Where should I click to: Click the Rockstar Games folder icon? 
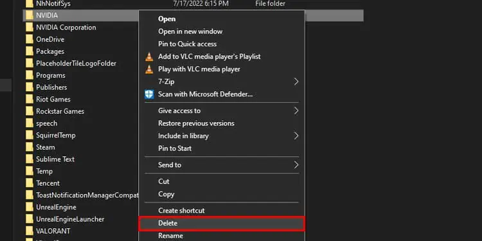[x=29, y=111]
